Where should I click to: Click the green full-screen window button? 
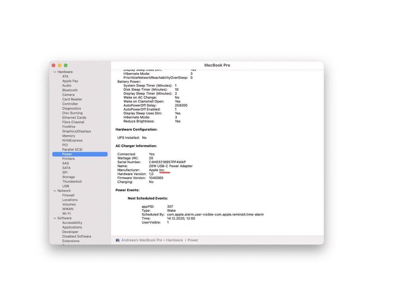click(66, 65)
